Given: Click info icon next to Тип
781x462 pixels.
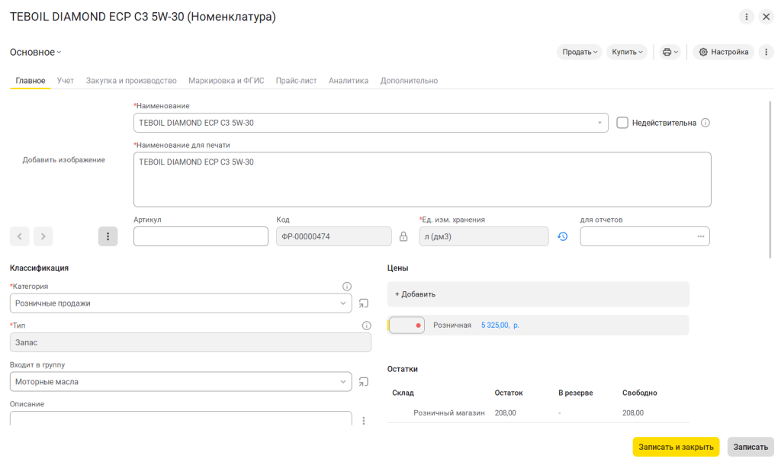Looking at the screenshot, I should [x=367, y=326].
